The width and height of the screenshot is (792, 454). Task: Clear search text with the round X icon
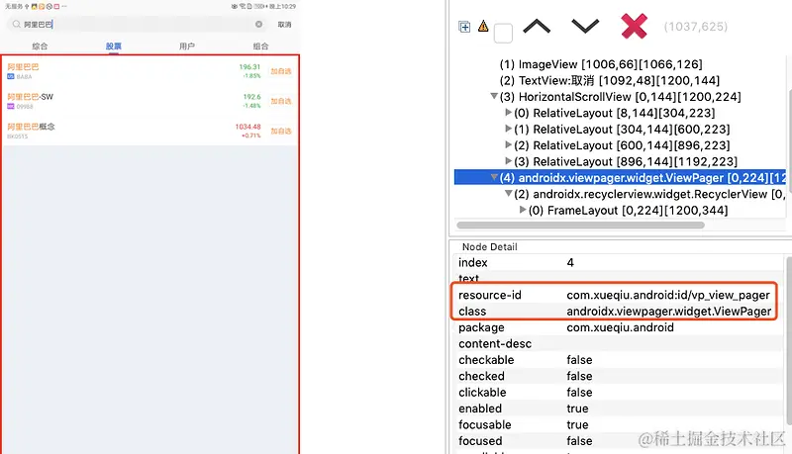(258, 24)
